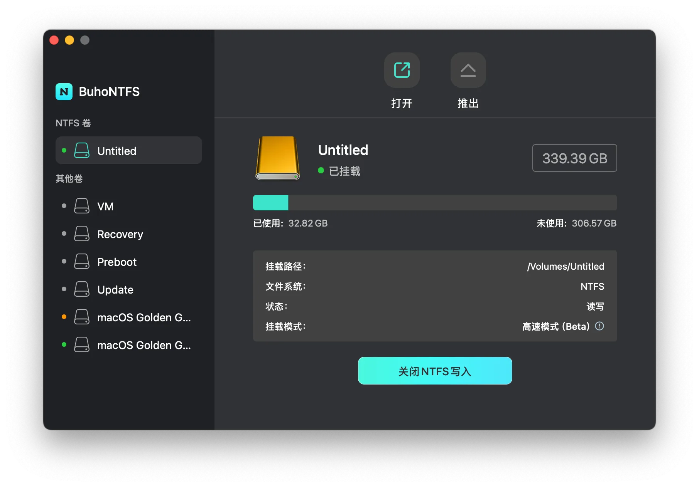Click the disk usage progress bar

pos(435,203)
